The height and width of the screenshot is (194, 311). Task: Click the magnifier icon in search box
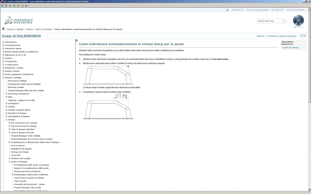tap(284, 21)
